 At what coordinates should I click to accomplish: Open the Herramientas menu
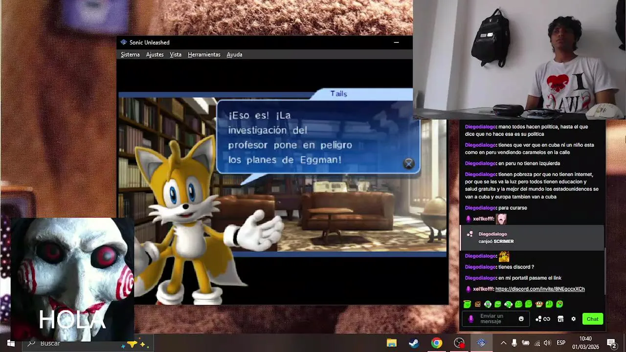204,55
